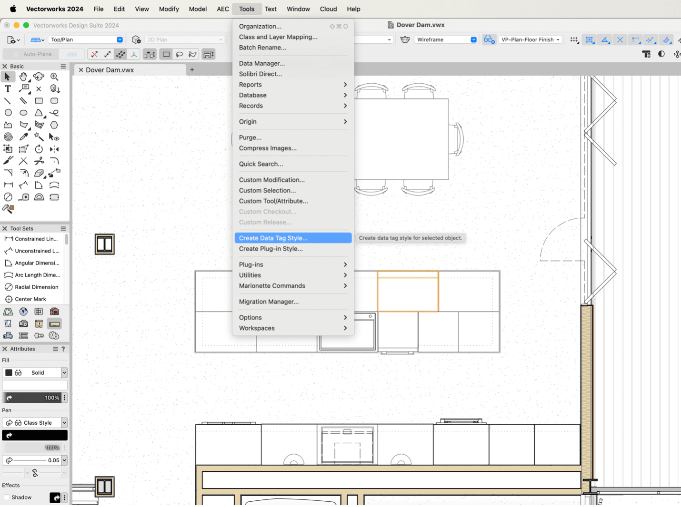
Task: Toggle the contrast display mode icon
Action: pyautogui.click(x=661, y=54)
